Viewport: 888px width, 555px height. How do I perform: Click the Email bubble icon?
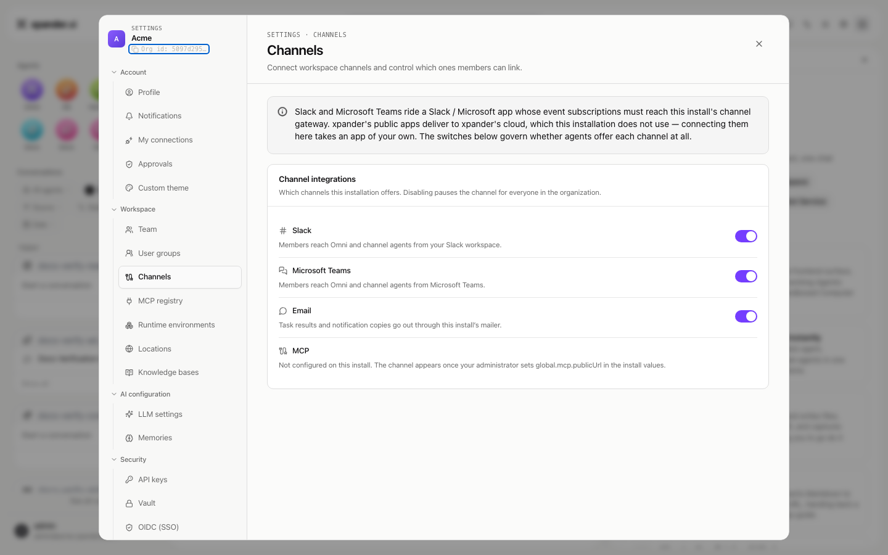(x=283, y=311)
